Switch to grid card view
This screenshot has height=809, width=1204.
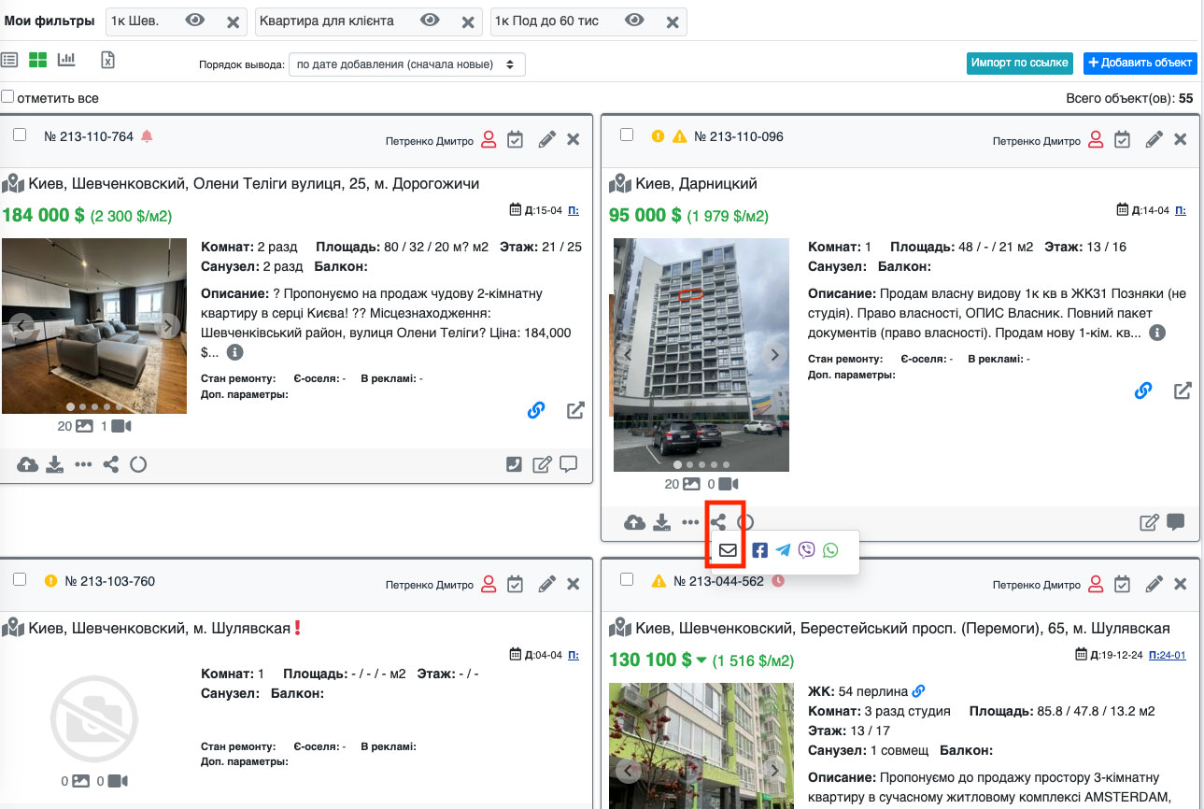point(37,61)
